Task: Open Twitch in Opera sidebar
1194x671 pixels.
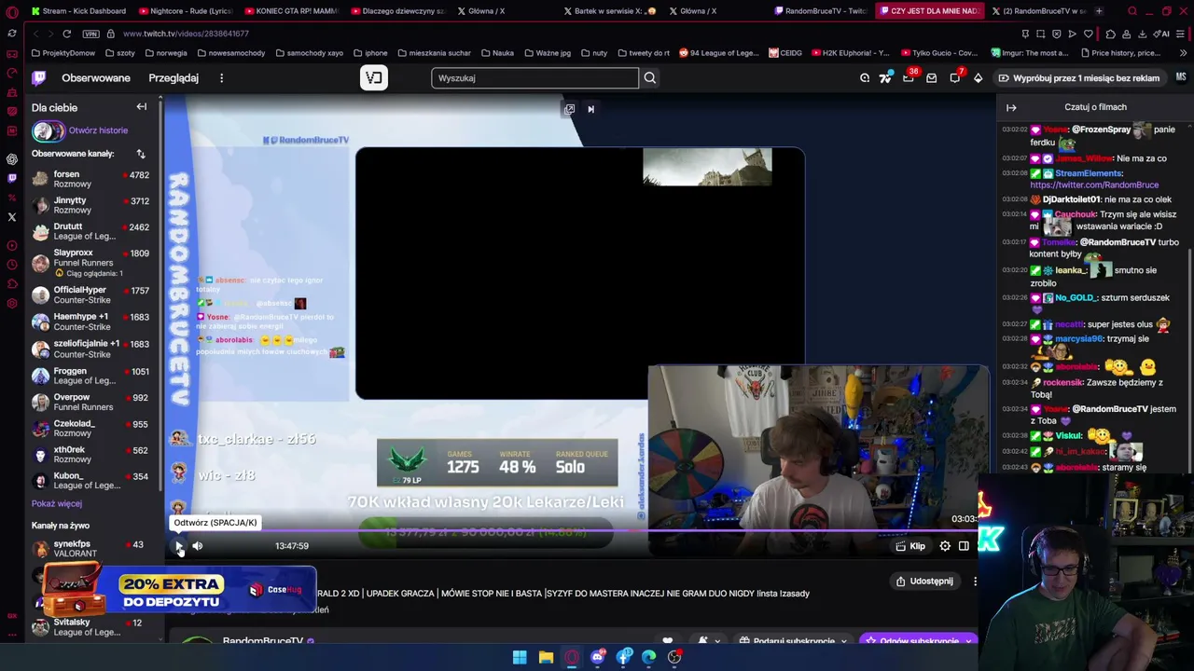Action: click(12, 178)
